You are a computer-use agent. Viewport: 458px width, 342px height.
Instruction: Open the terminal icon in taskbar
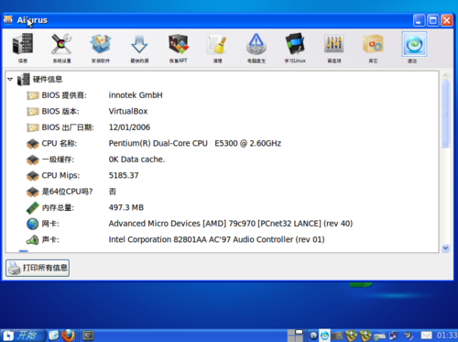[x=88, y=336]
